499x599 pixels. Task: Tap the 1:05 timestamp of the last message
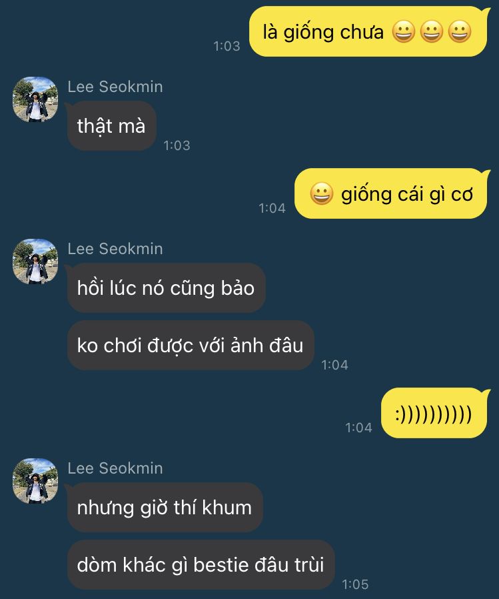[355, 584]
